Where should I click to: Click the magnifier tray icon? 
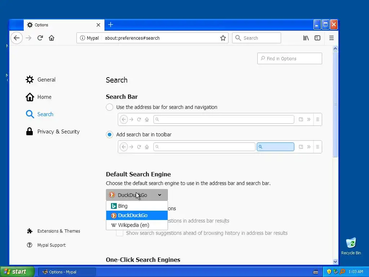pyautogui.click(x=342, y=272)
